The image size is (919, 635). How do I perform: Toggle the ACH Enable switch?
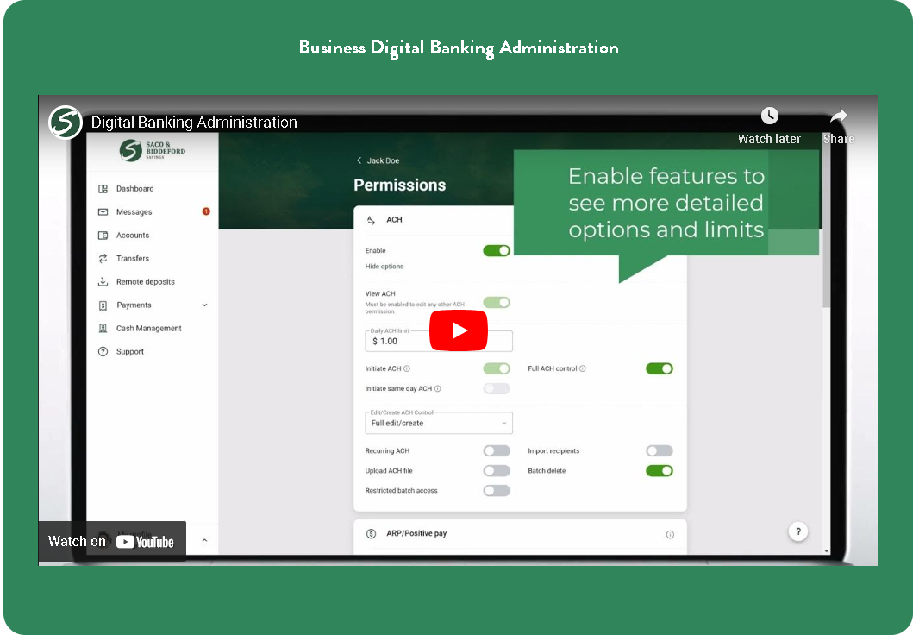point(497,250)
